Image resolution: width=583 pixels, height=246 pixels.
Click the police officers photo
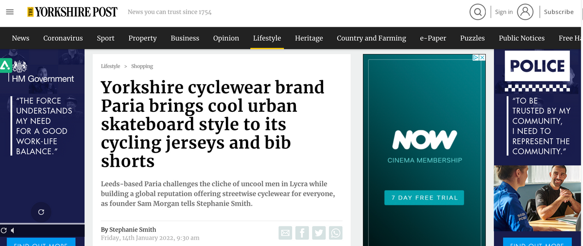(x=537, y=198)
